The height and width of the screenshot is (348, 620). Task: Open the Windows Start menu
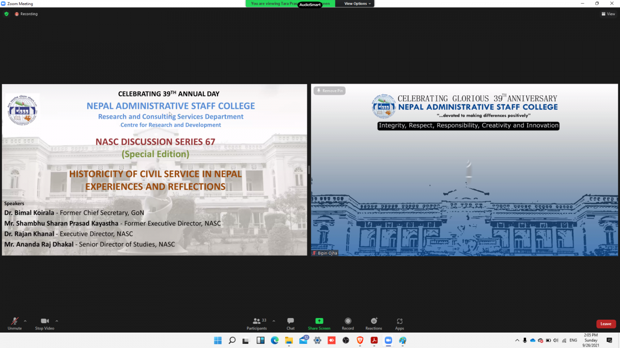pyautogui.click(x=218, y=340)
